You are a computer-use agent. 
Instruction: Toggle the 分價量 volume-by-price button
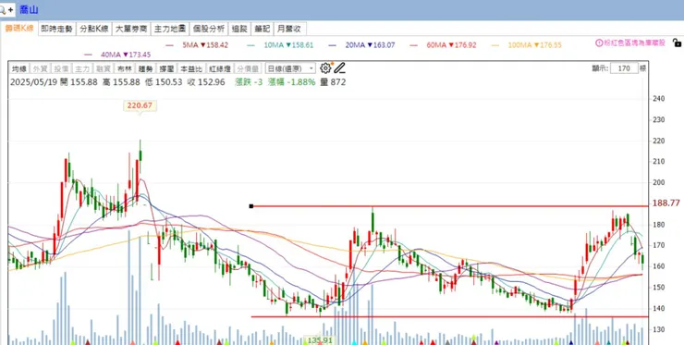pos(248,68)
